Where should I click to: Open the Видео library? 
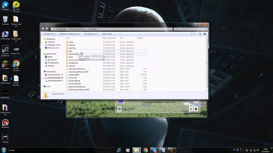tap(49, 57)
